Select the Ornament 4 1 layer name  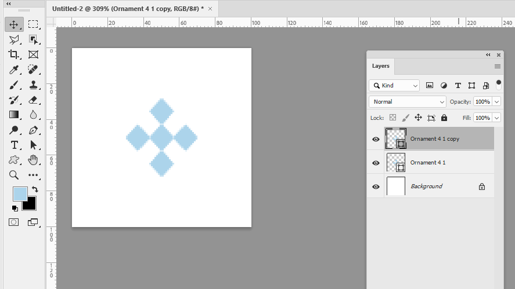pos(428,163)
